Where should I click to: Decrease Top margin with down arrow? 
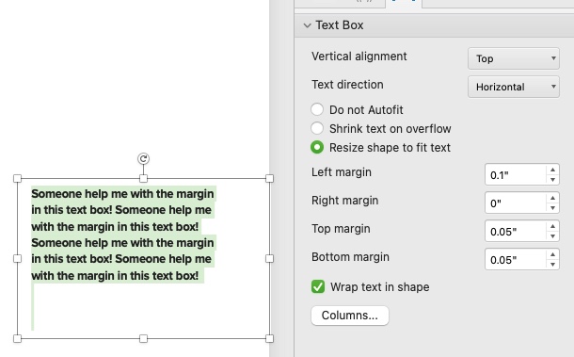552,236
